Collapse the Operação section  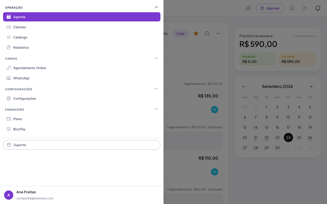tap(156, 7)
